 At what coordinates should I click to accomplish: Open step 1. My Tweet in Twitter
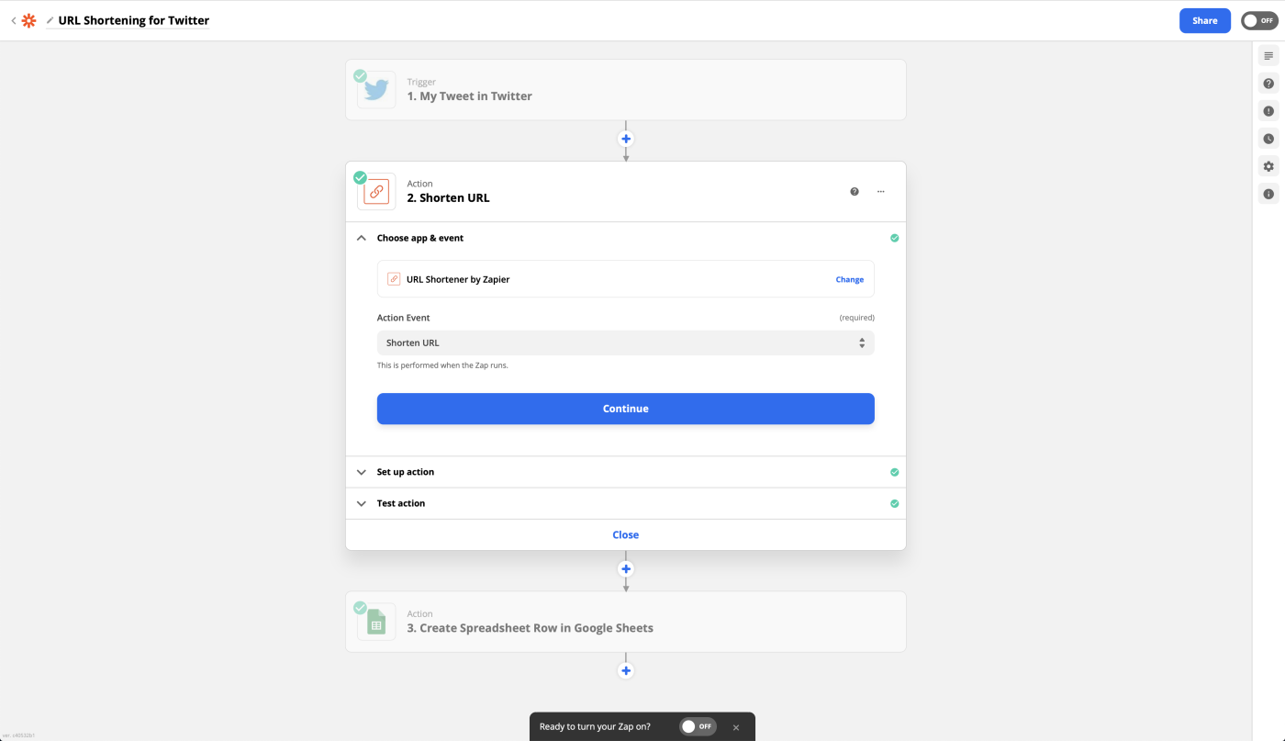[x=626, y=90]
